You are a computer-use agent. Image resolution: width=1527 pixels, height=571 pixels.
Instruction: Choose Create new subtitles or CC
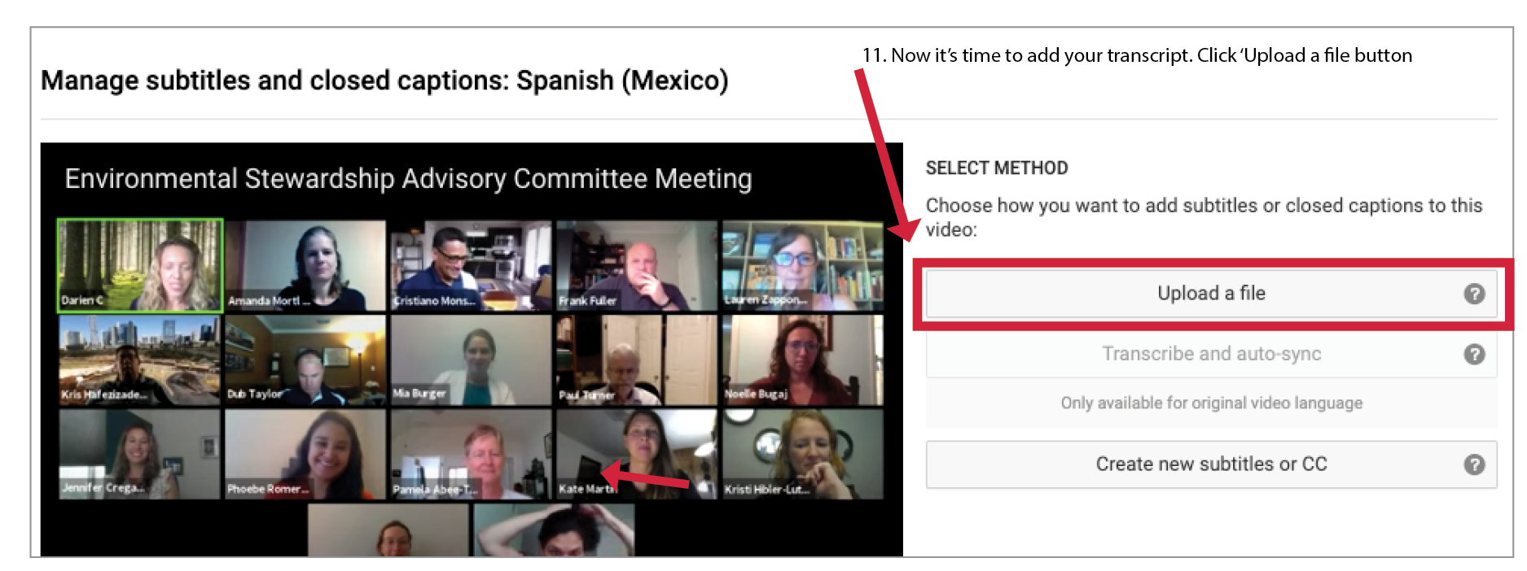(1211, 464)
